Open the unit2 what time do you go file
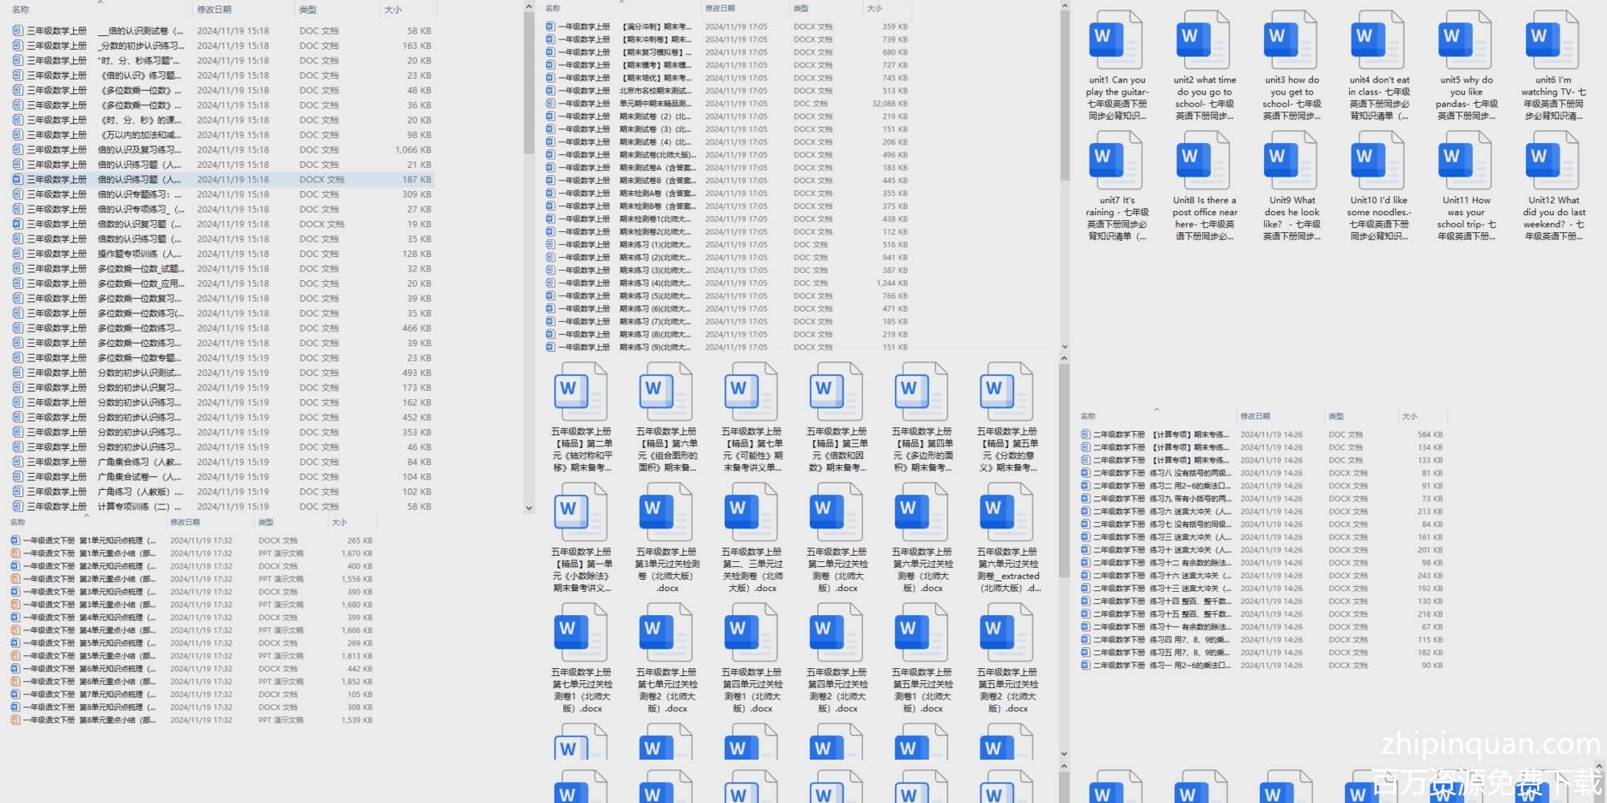The width and height of the screenshot is (1607, 803). [x=1203, y=42]
